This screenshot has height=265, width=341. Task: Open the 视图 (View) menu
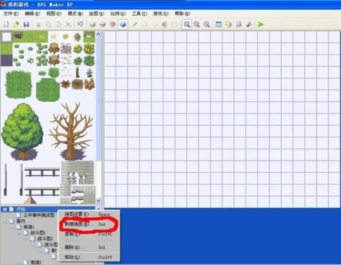click(54, 14)
